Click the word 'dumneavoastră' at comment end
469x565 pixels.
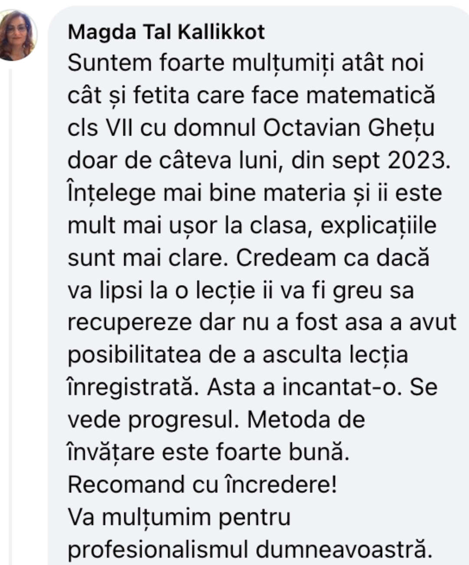[345, 550]
